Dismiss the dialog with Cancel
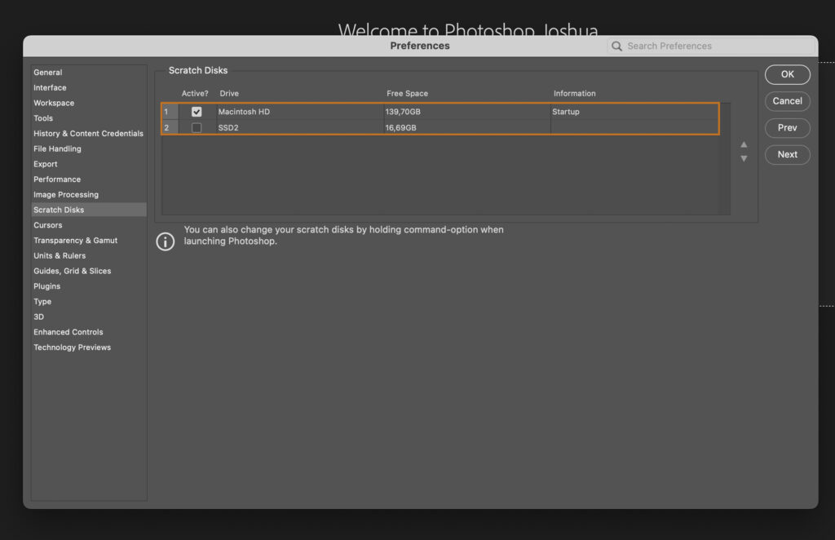The width and height of the screenshot is (835, 540). (787, 101)
